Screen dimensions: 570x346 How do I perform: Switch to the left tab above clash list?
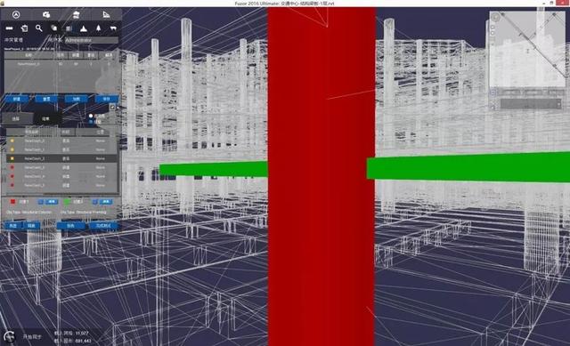coord(16,118)
